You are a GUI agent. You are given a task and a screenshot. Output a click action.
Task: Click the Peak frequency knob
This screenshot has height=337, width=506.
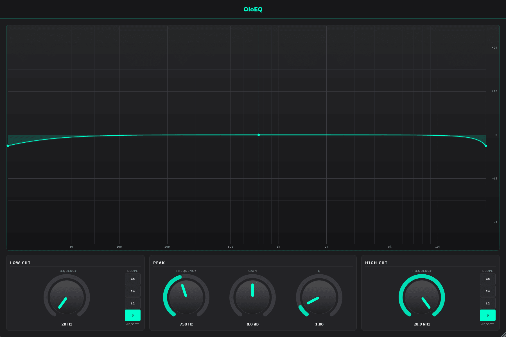click(186, 297)
